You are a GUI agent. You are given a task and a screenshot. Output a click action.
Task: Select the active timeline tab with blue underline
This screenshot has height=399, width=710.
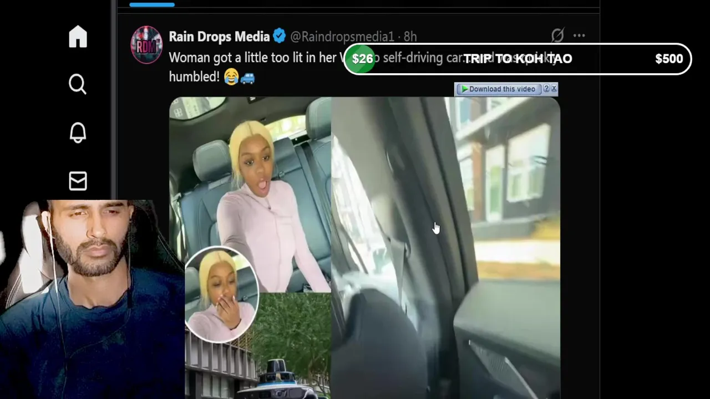coord(152,4)
